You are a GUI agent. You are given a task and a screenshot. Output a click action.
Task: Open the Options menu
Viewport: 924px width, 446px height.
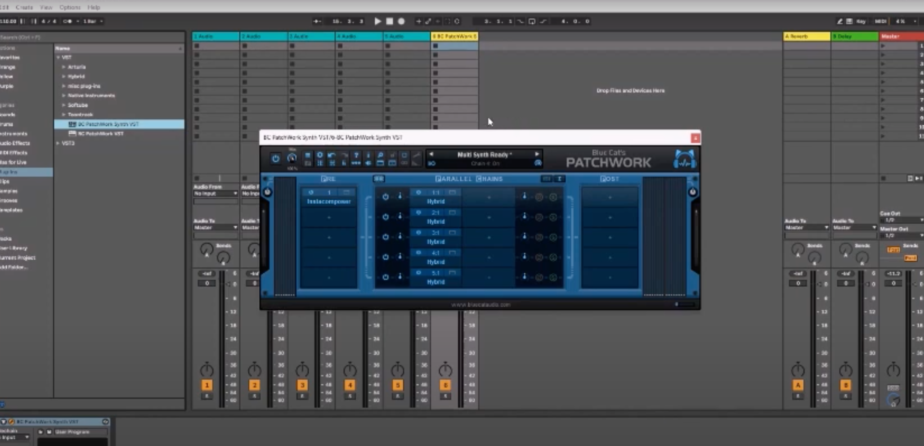pos(69,7)
